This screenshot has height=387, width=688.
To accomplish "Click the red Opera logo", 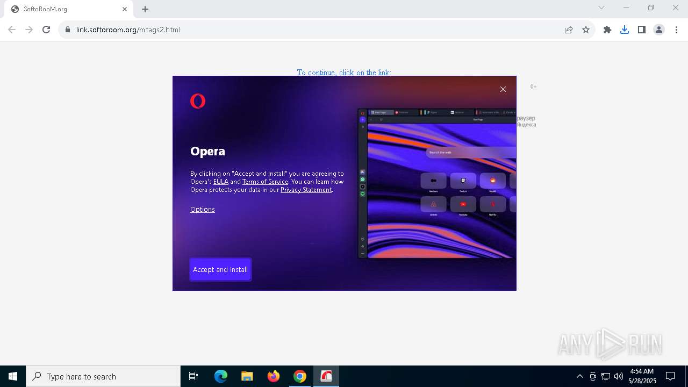I will click(198, 101).
